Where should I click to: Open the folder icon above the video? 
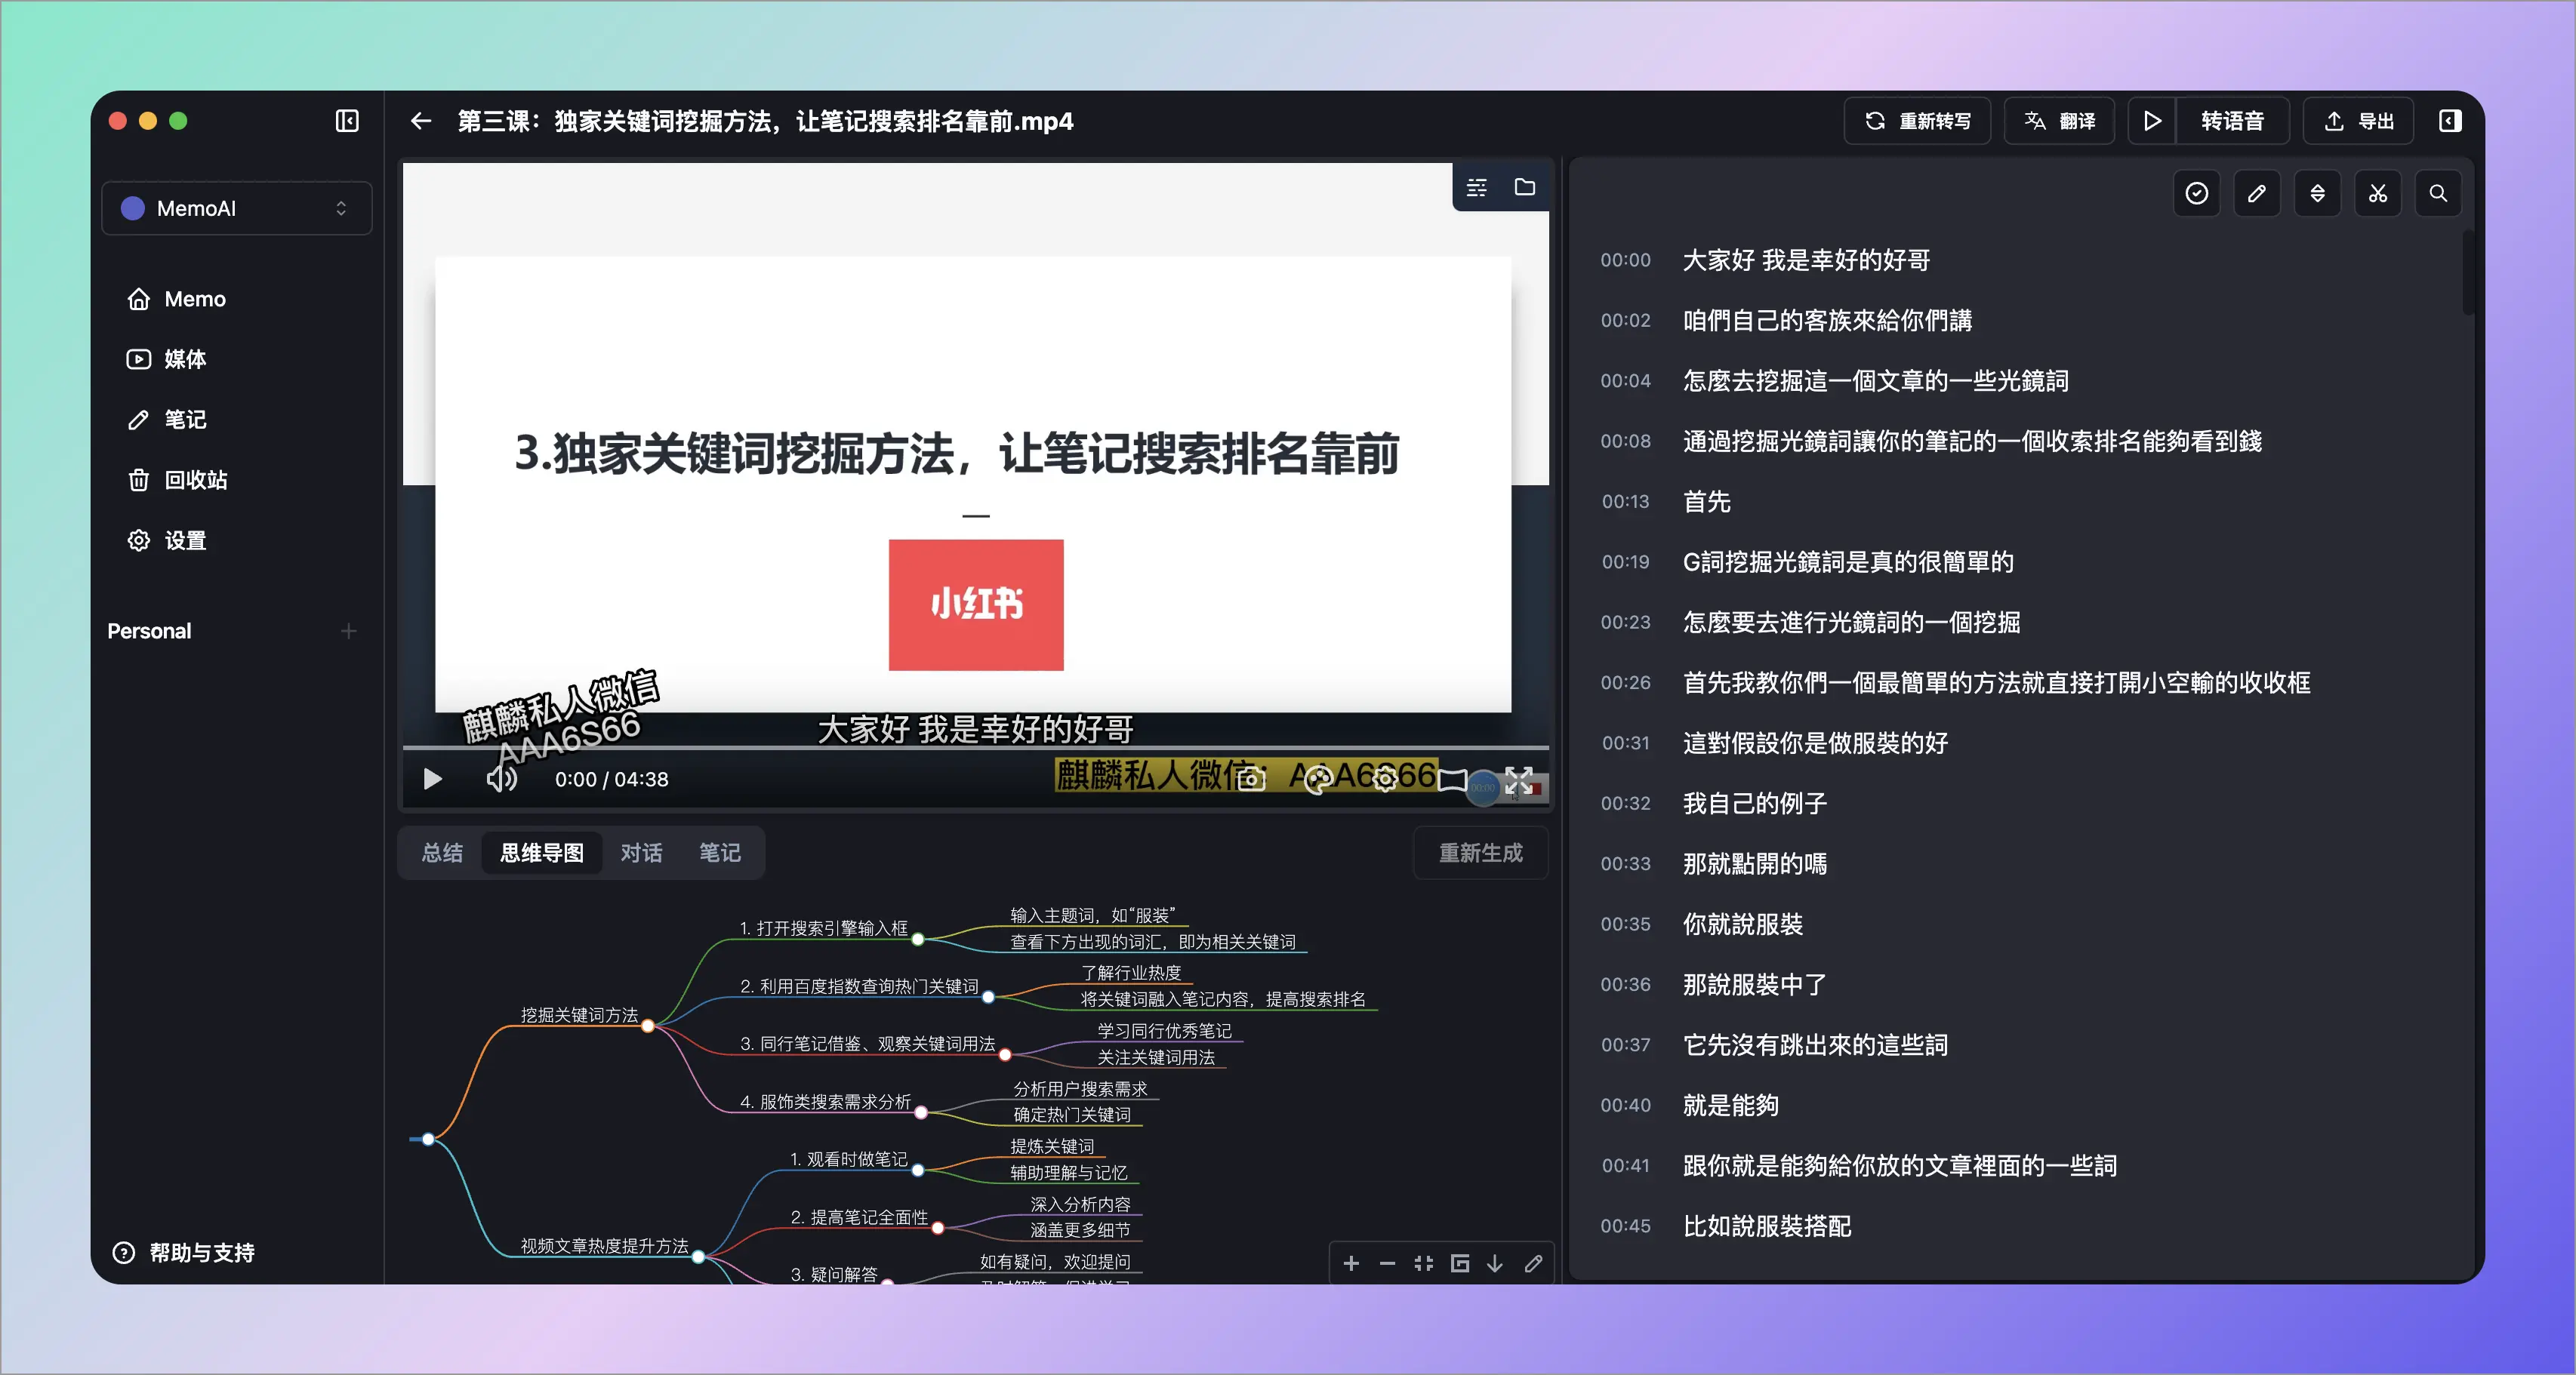[1524, 187]
